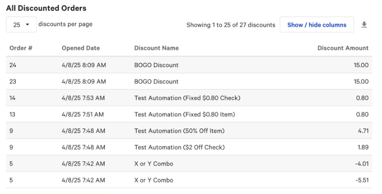Click the -4.01 discount amount
The width and height of the screenshot is (382, 194).
coord(362,164)
